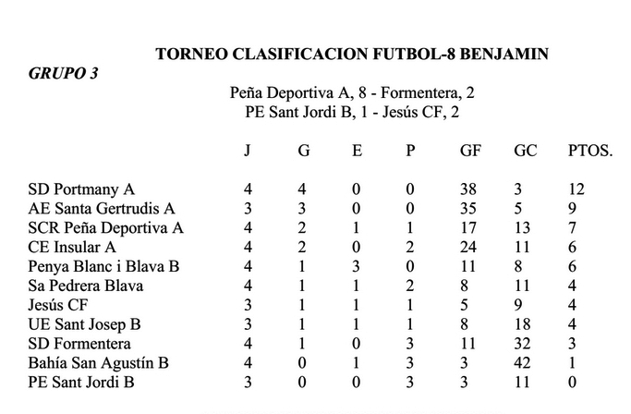Screen dimensions: 631x414
Task: Click the GRUPO 3 label
Action: click(x=63, y=74)
